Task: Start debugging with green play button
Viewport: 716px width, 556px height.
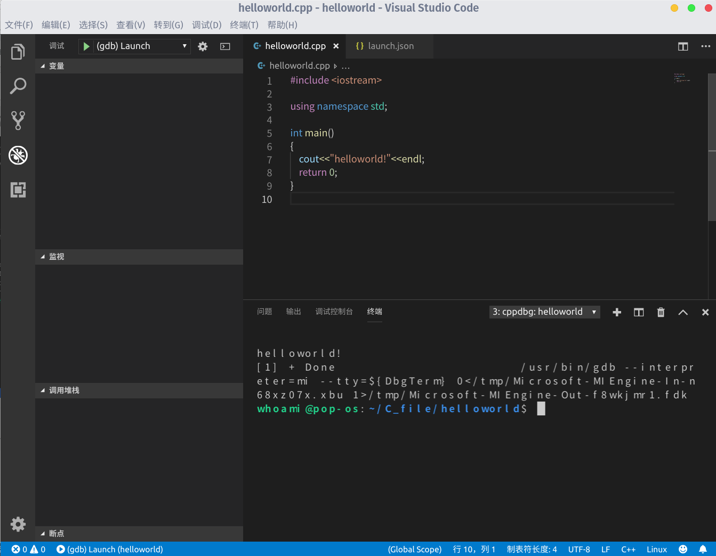Action: (x=86, y=46)
